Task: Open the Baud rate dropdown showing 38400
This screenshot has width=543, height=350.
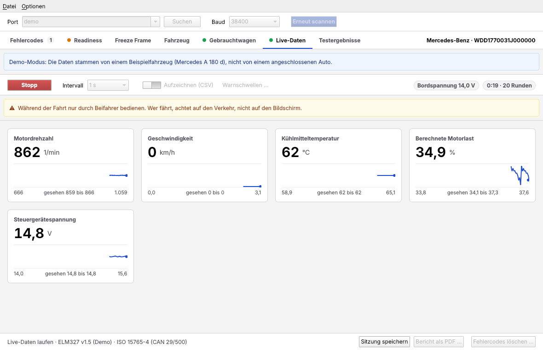Action: 254,22
